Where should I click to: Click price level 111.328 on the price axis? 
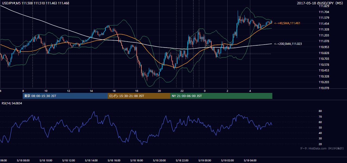coord(324,29)
